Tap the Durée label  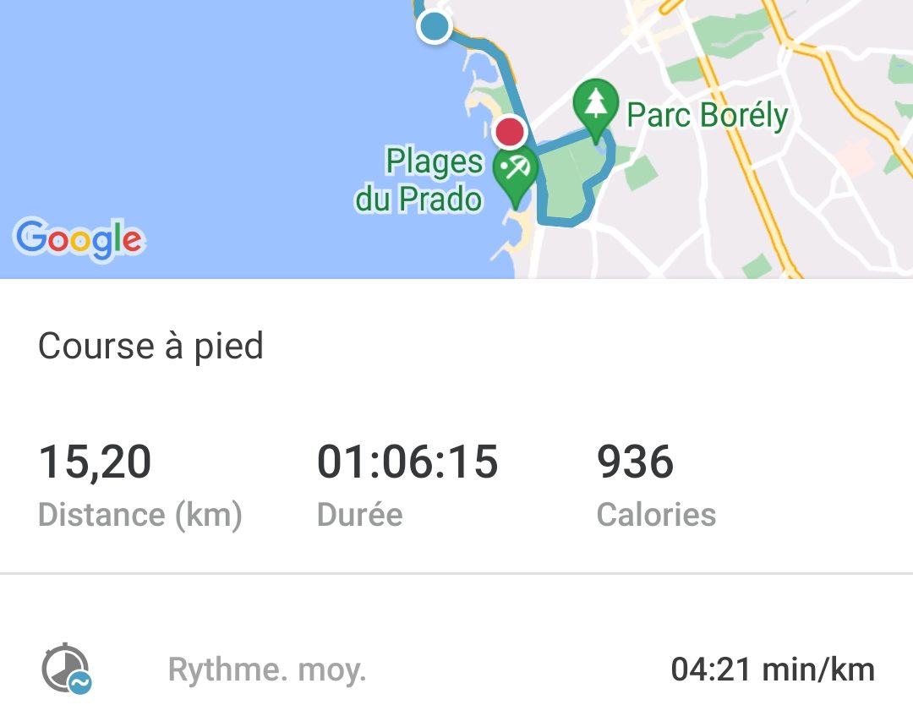pos(360,515)
